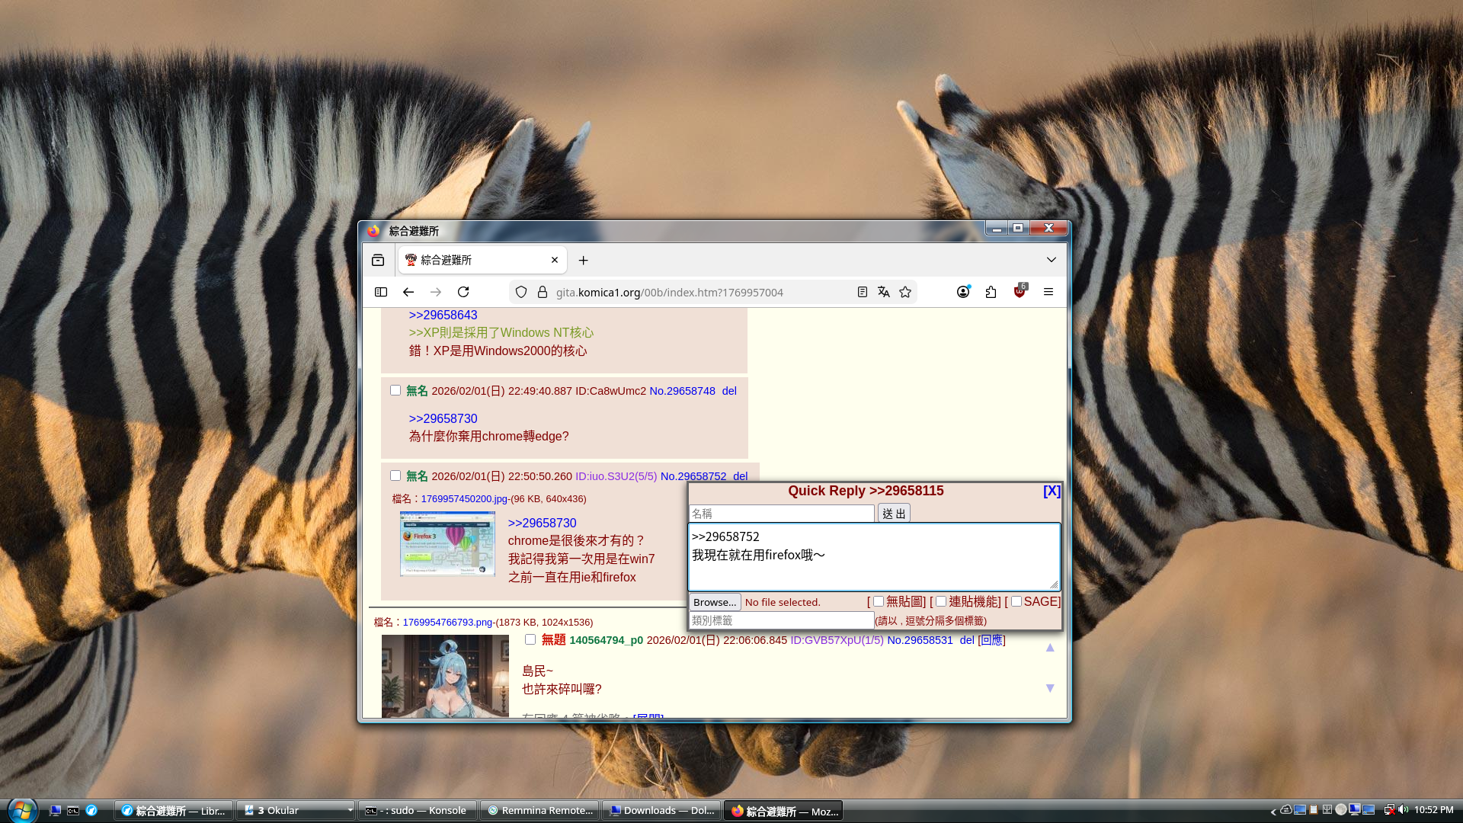
Task: Open the extensions puzzle icon
Action: pos(991,292)
